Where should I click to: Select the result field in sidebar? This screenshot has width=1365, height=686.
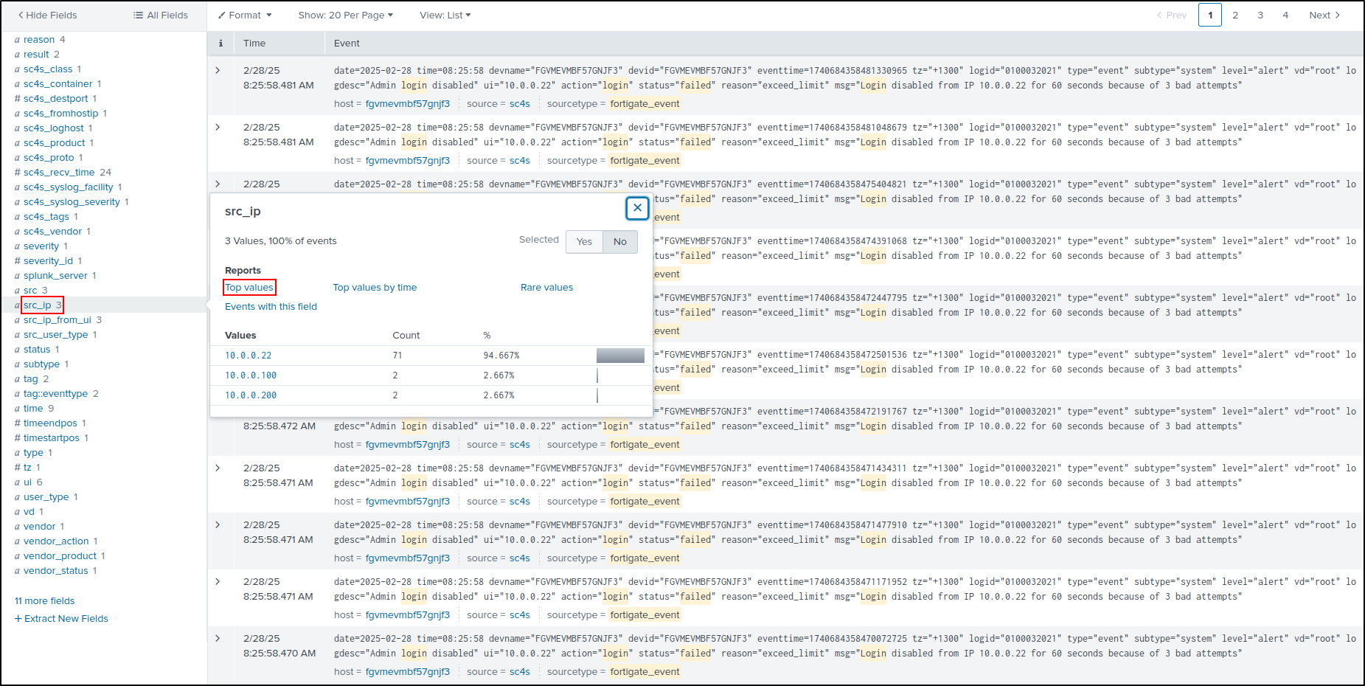pos(36,55)
